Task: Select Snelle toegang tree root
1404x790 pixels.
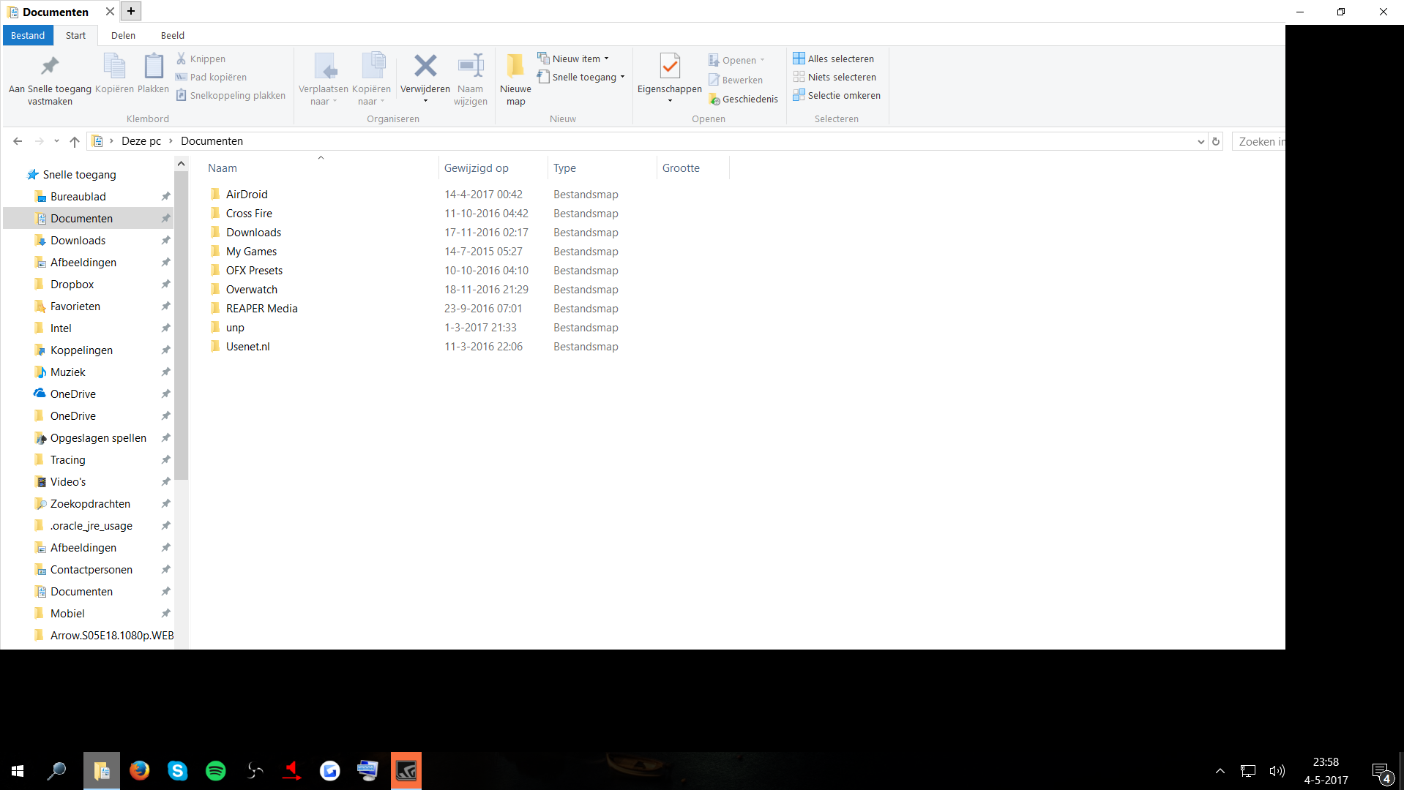Action: pos(79,175)
